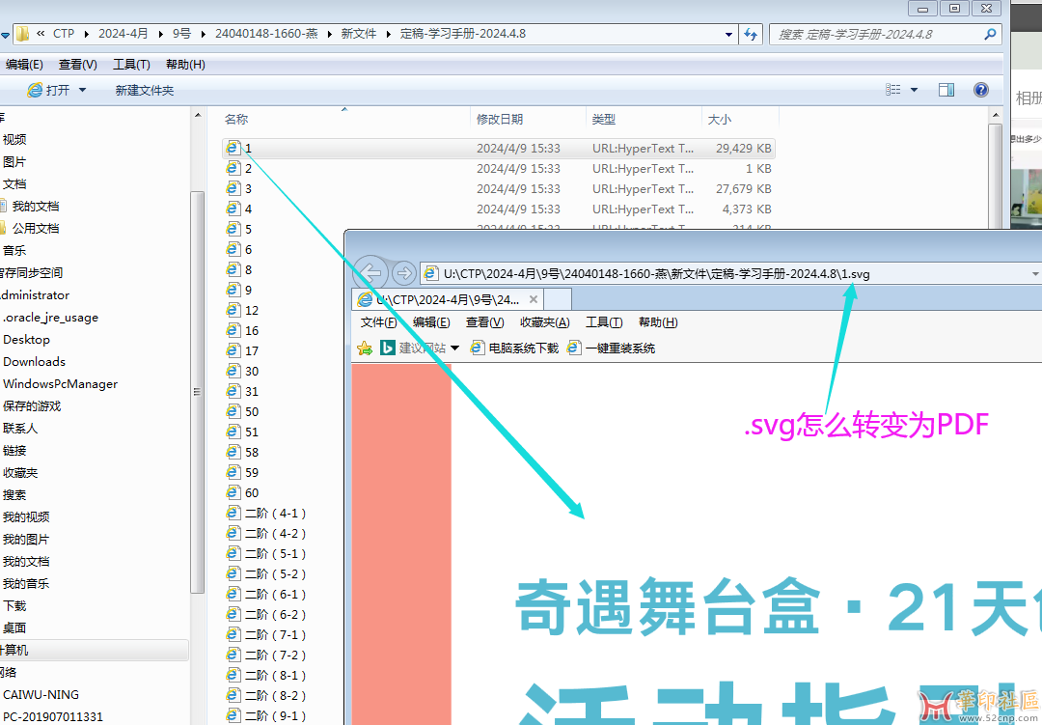This screenshot has width=1042, height=725.
Task: Expand the Explorer address bar history dropdown
Action: (728, 34)
